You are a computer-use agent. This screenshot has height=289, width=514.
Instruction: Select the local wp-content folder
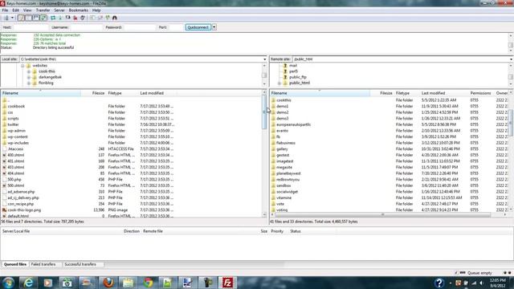coord(18,136)
